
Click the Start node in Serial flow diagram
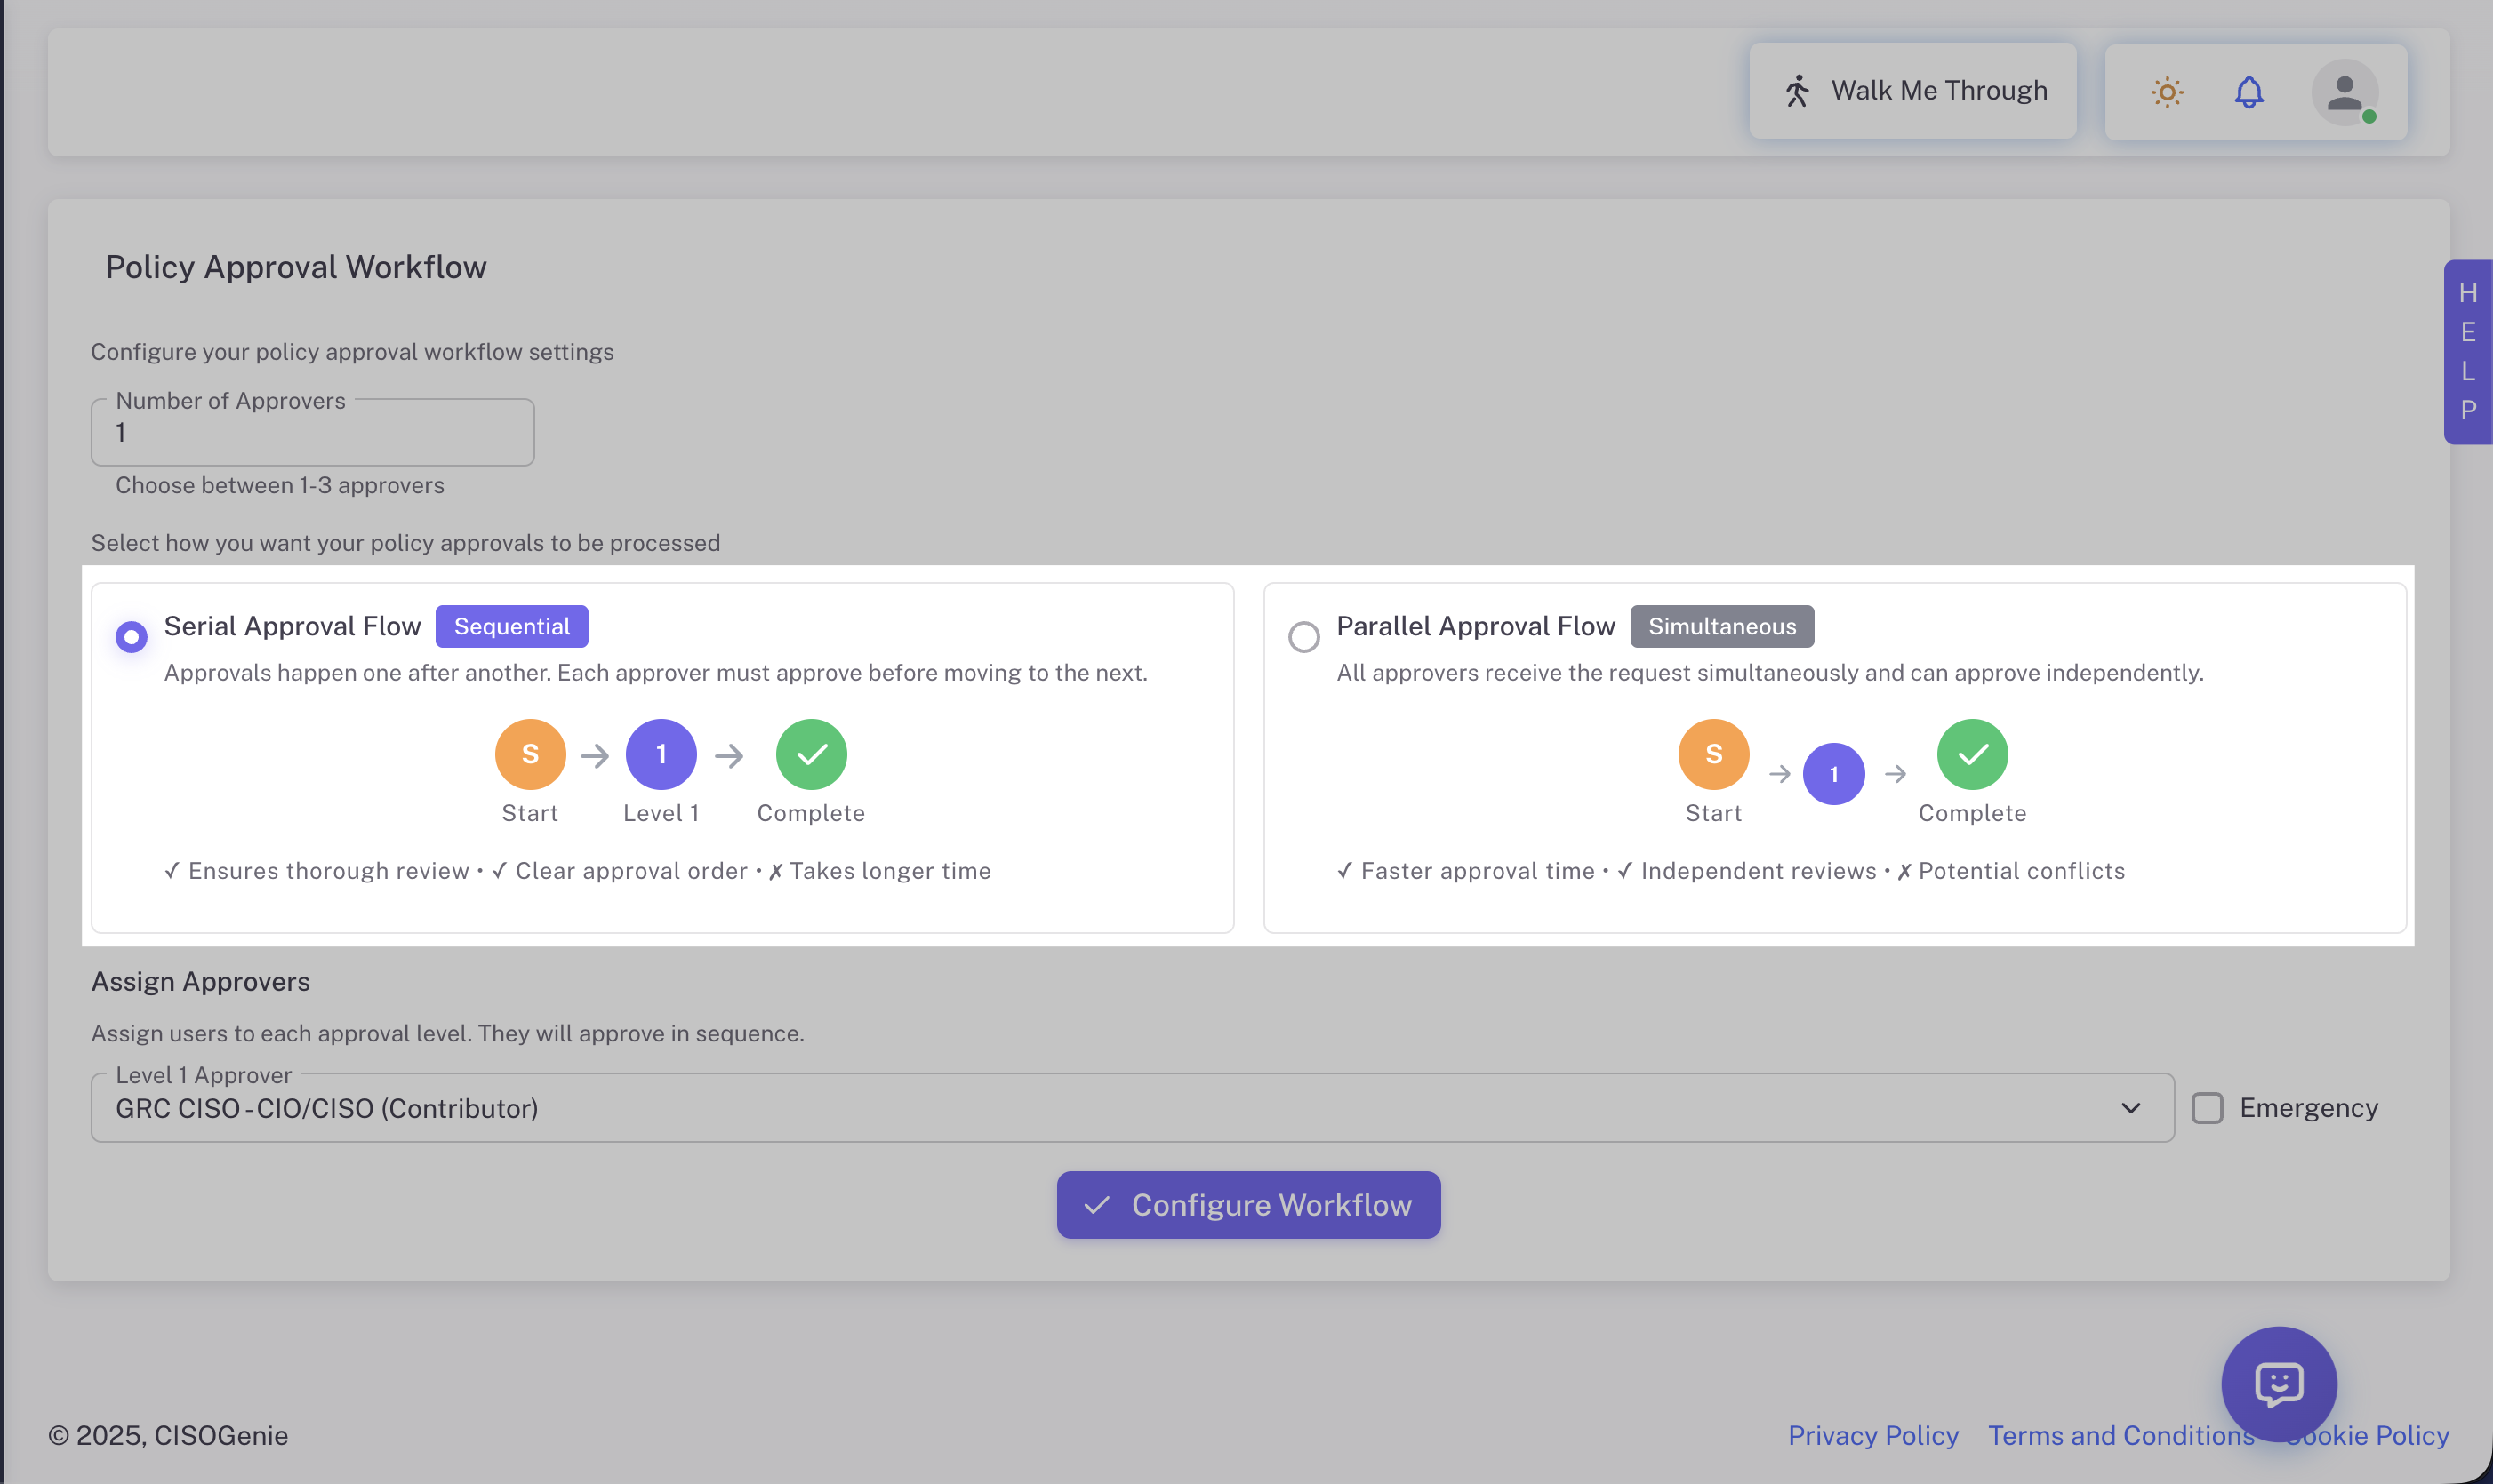pyautogui.click(x=529, y=754)
